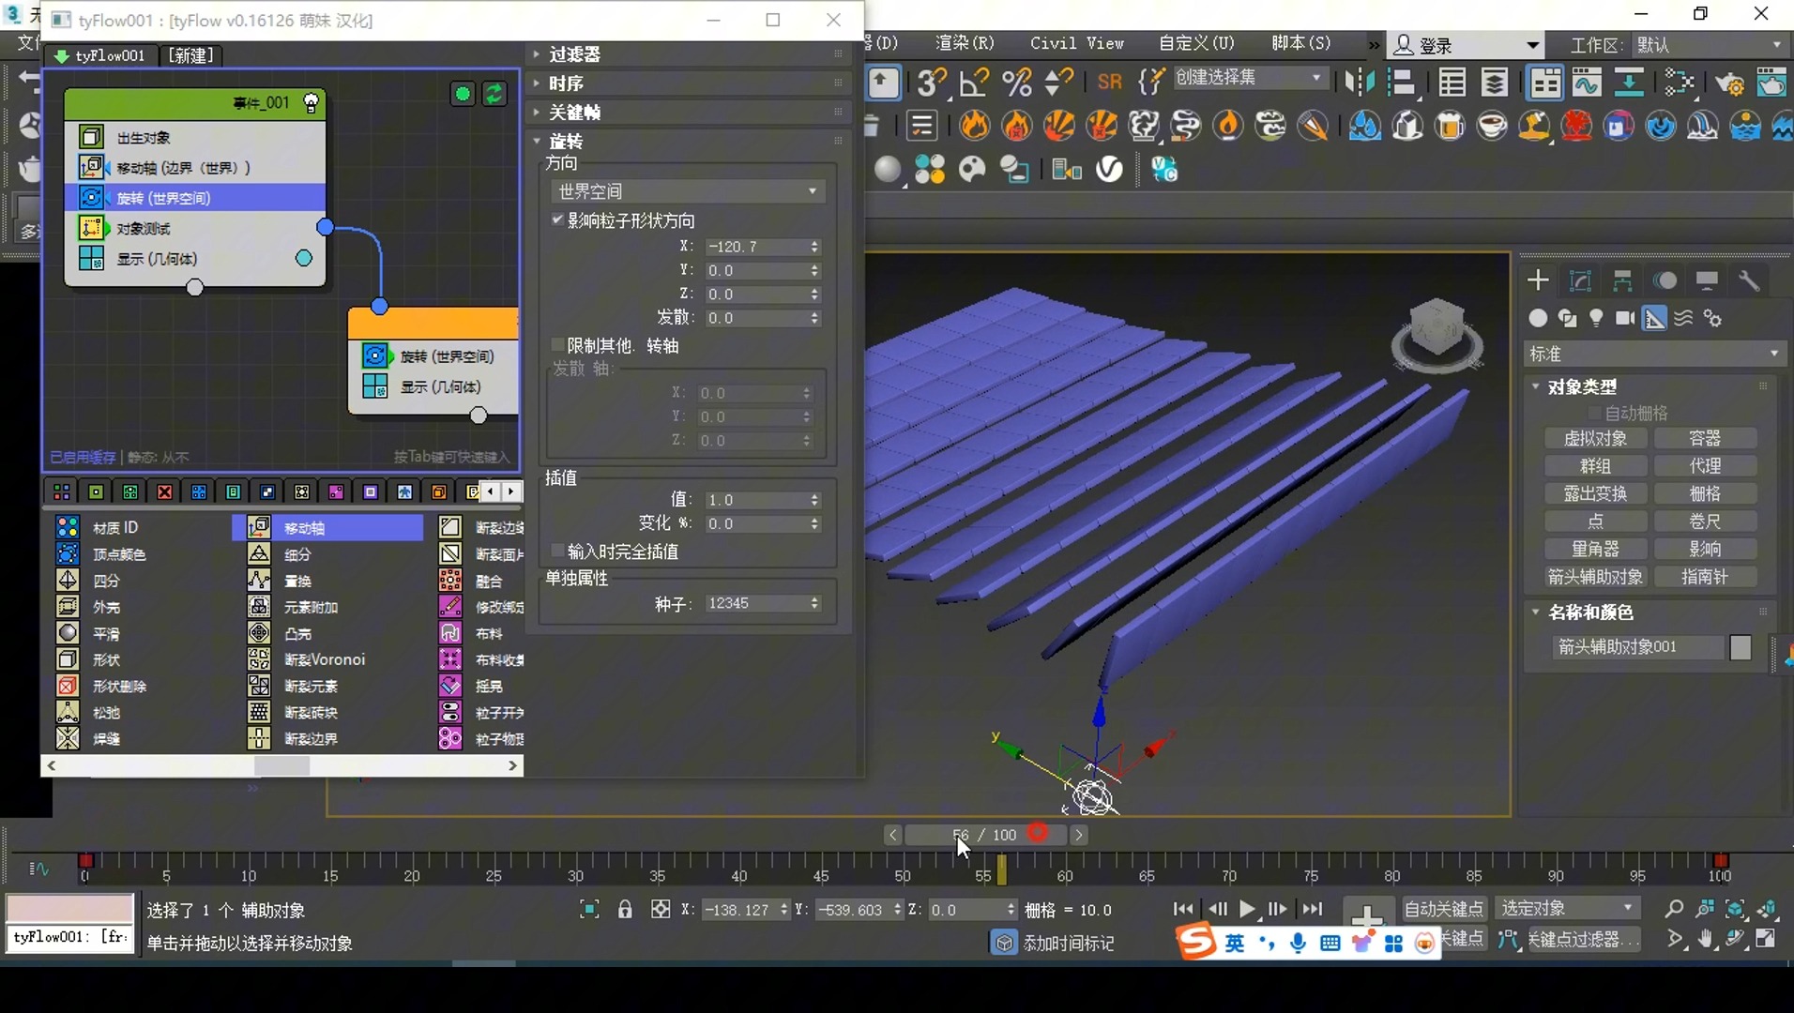Check the 输入时完全插值 option
This screenshot has width=1794, height=1013.
coord(556,552)
